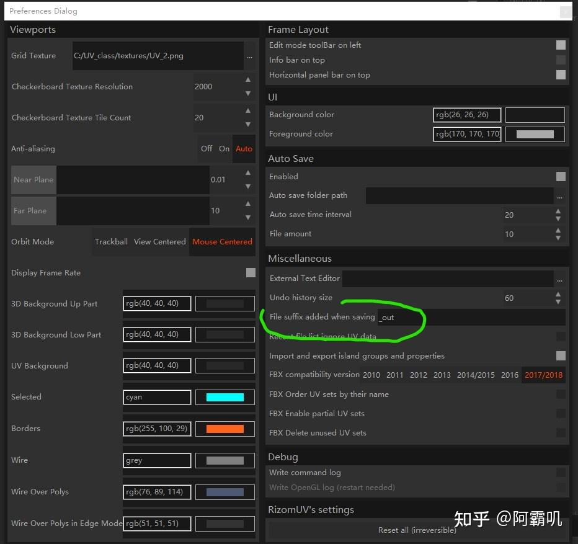The height and width of the screenshot is (544, 578).
Task: Click the File suffix added when saving field
Action: (x=471, y=317)
